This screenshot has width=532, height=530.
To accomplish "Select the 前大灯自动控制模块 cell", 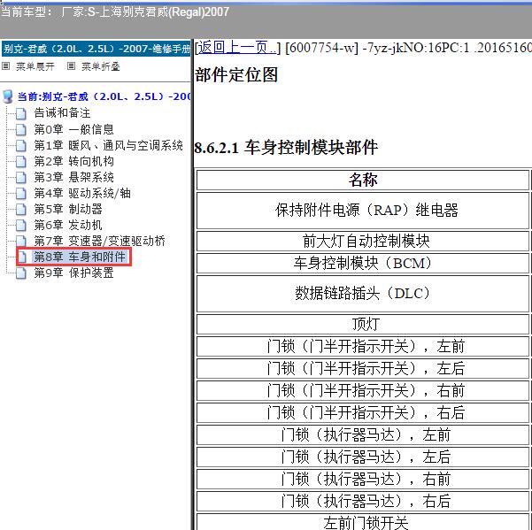I will tap(363, 241).
